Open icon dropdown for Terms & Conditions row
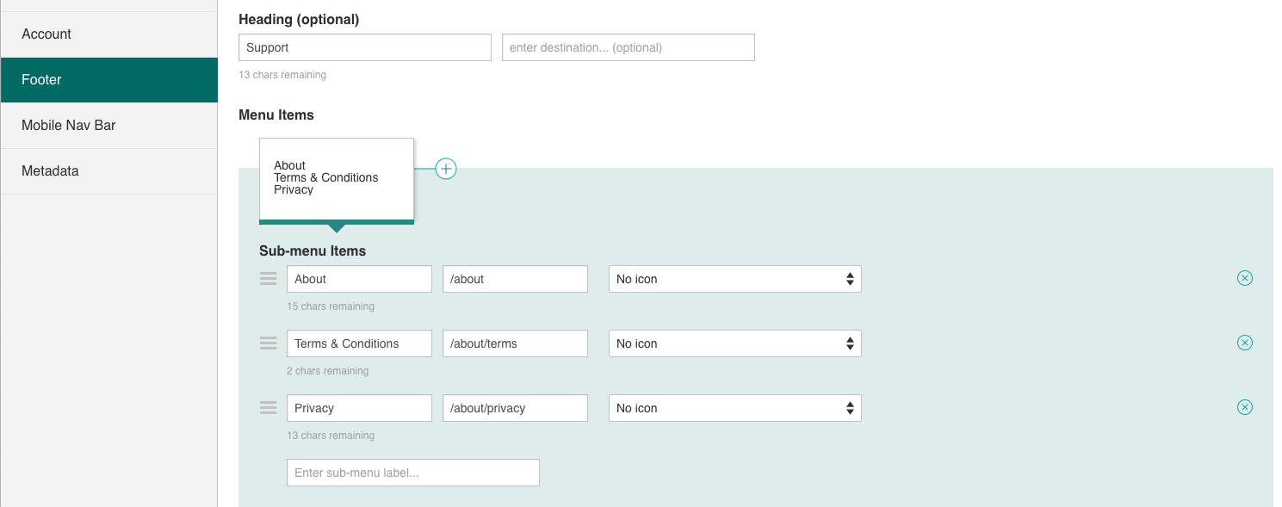This screenshot has height=507, width=1282. (735, 343)
